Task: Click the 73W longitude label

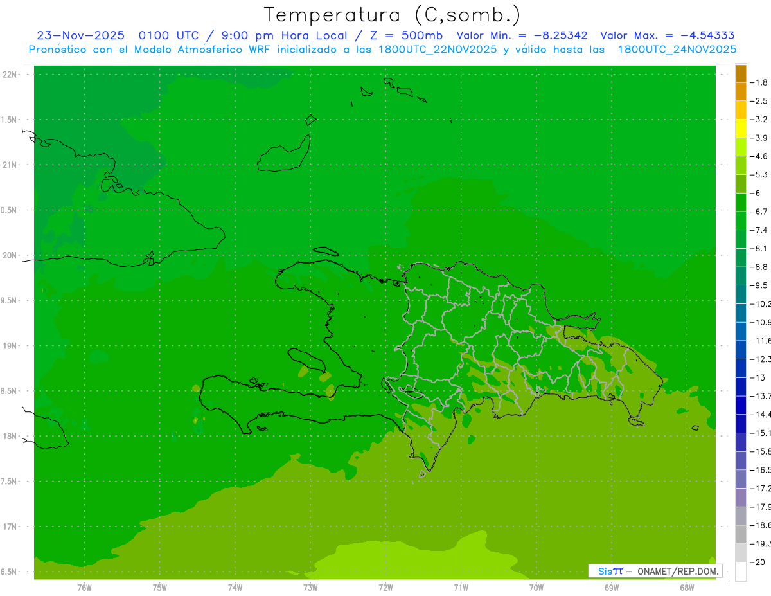Action: [310, 587]
